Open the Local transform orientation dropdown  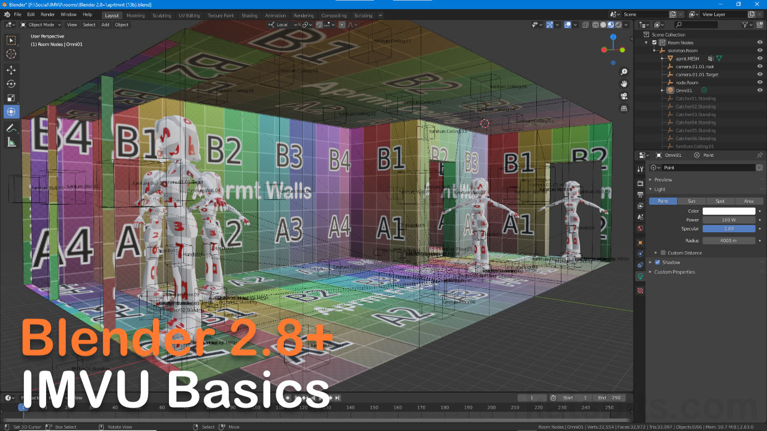click(x=282, y=25)
